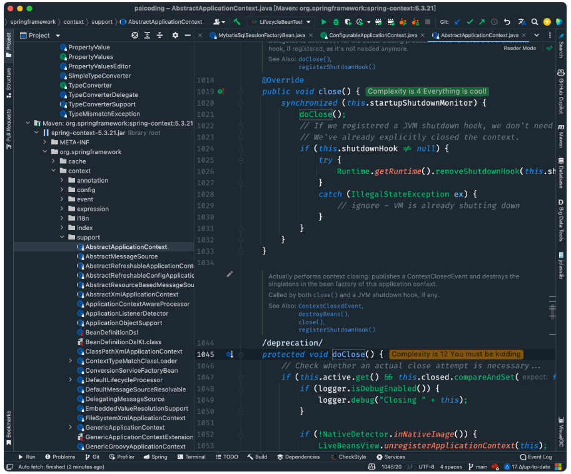Collapse all nodes in Project panel
571x474 pixels.
pos(159,35)
